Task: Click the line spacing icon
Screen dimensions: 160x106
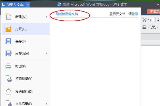Action: coord(144,27)
